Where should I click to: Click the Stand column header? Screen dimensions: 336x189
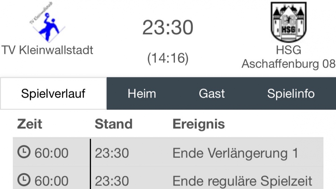coord(113,124)
